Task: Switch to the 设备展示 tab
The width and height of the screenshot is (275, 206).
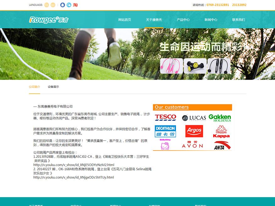Action: click(x=53, y=87)
